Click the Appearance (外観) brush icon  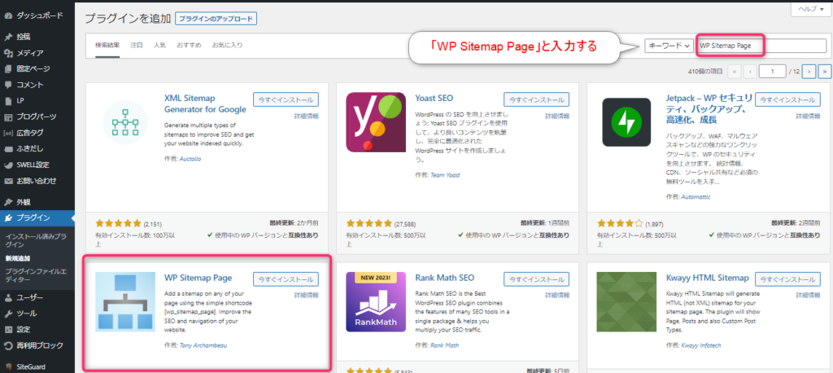click(x=8, y=202)
